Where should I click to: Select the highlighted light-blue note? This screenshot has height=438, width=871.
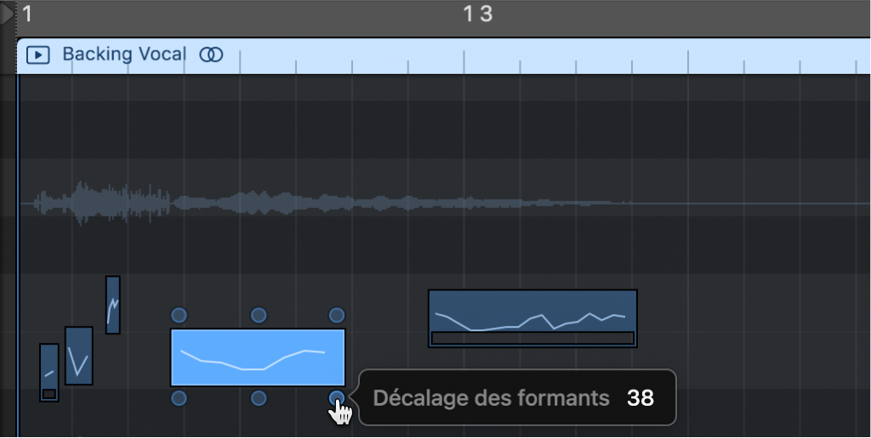point(258,357)
